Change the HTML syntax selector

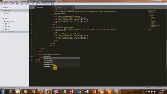click(160, 88)
